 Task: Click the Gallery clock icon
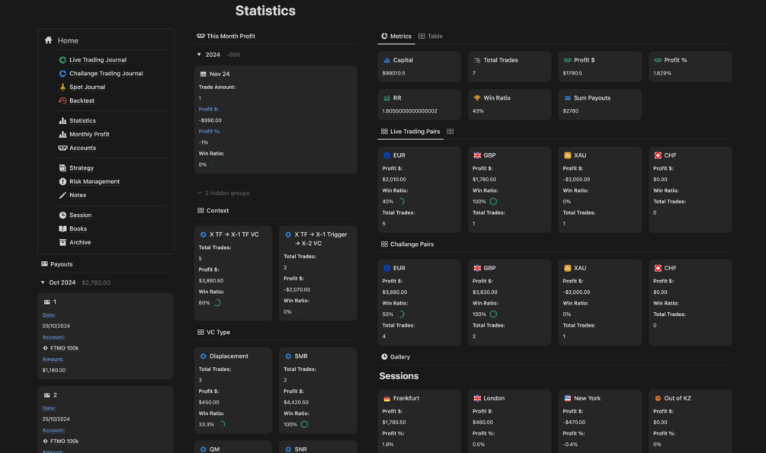tap(384, 357)
